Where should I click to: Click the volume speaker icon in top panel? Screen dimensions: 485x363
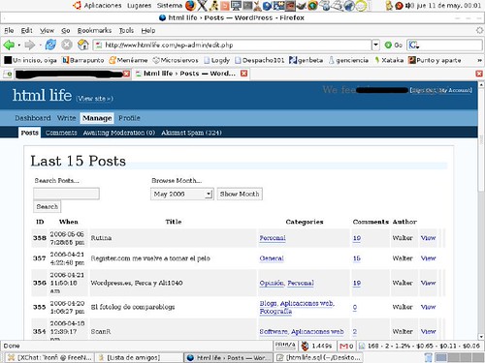coord(409,6)
